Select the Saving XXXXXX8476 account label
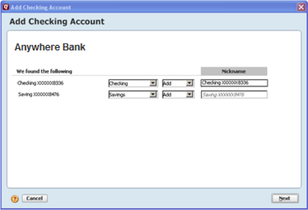308x210 pixels. pos(39,95)
